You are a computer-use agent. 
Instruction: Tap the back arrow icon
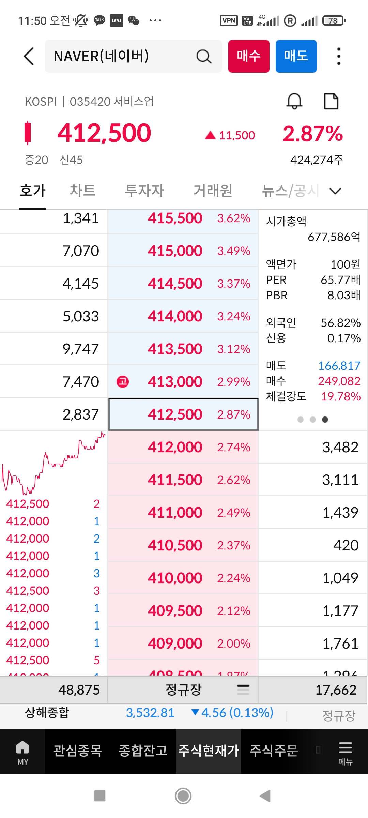coord(29,56)
